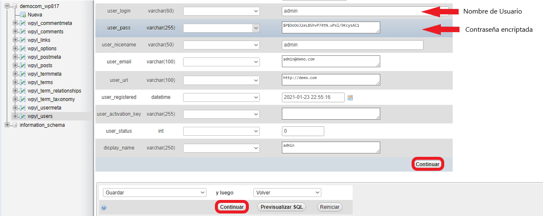Click the wpyl_posts table icon
The image size is (543, 216).
point(23,66)
